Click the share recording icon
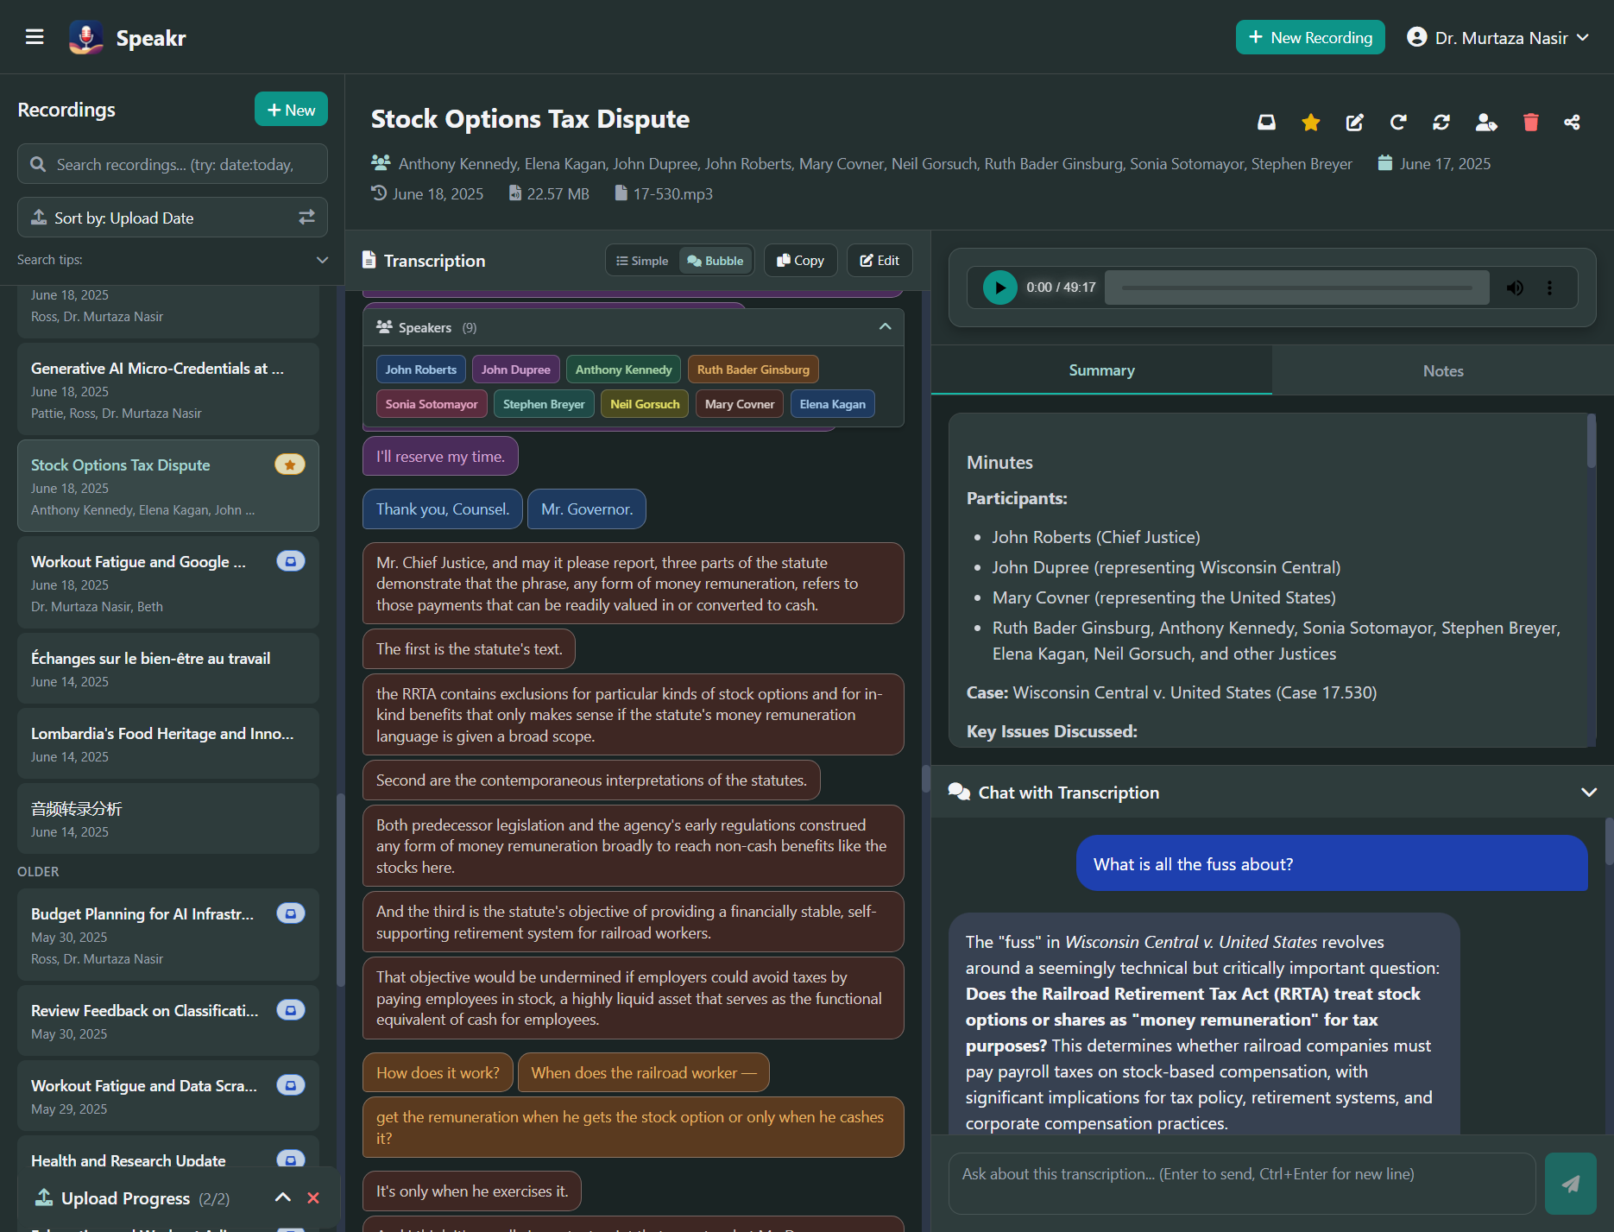This screenshot has height=1232, width=1614. click(x=1572, y=123)
